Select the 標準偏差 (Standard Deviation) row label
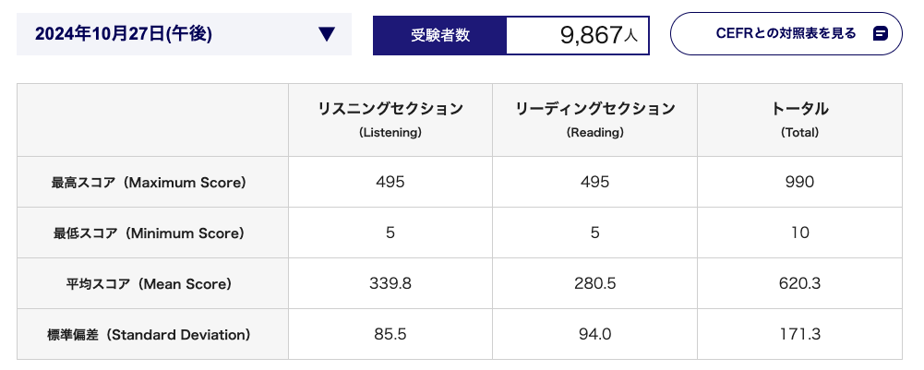This screenshot has width=924, height=370. [149, 335]
